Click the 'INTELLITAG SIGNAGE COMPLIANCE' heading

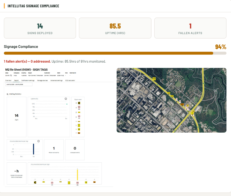pyautogui.click(x=33, y=6)
